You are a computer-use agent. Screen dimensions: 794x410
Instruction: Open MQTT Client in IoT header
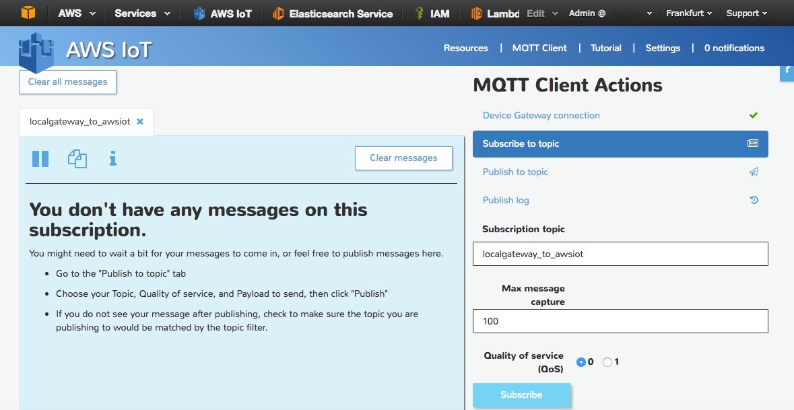point(539,48)
